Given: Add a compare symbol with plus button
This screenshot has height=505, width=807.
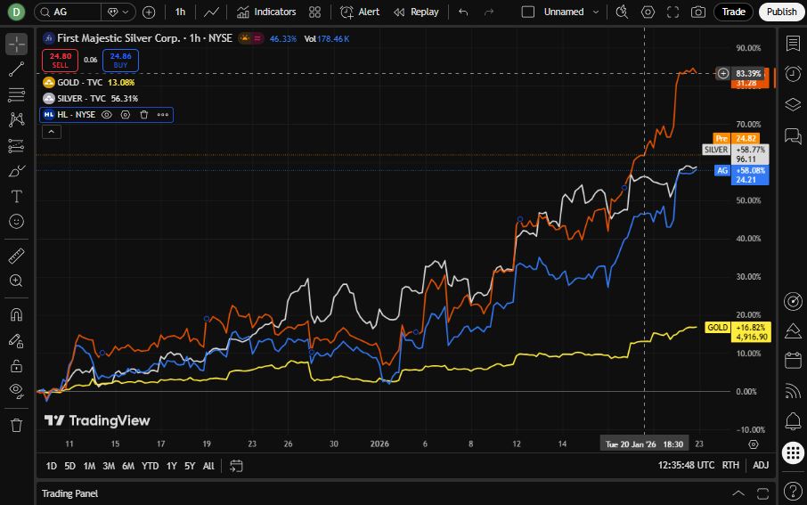Looking at the screenshot, I should click(x=149, y=12).
